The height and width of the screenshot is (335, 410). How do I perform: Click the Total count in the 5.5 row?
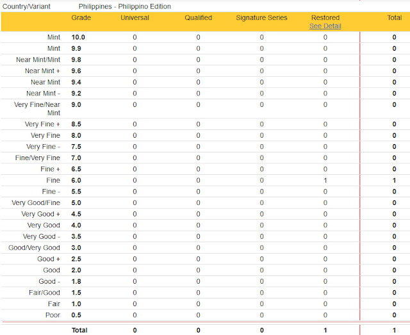pyautogui.click(x=394, y=192)
